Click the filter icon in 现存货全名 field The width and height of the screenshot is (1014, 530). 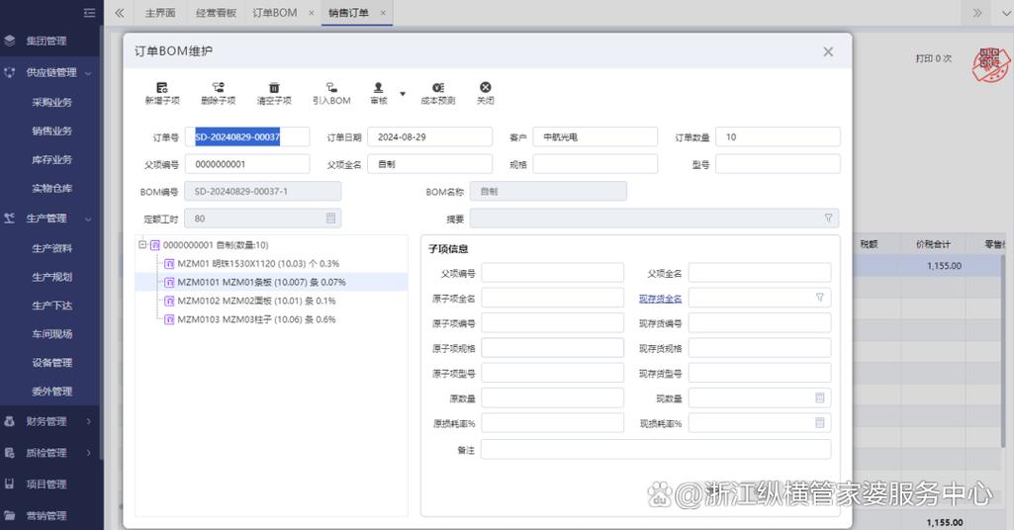(x=819, y=298)
